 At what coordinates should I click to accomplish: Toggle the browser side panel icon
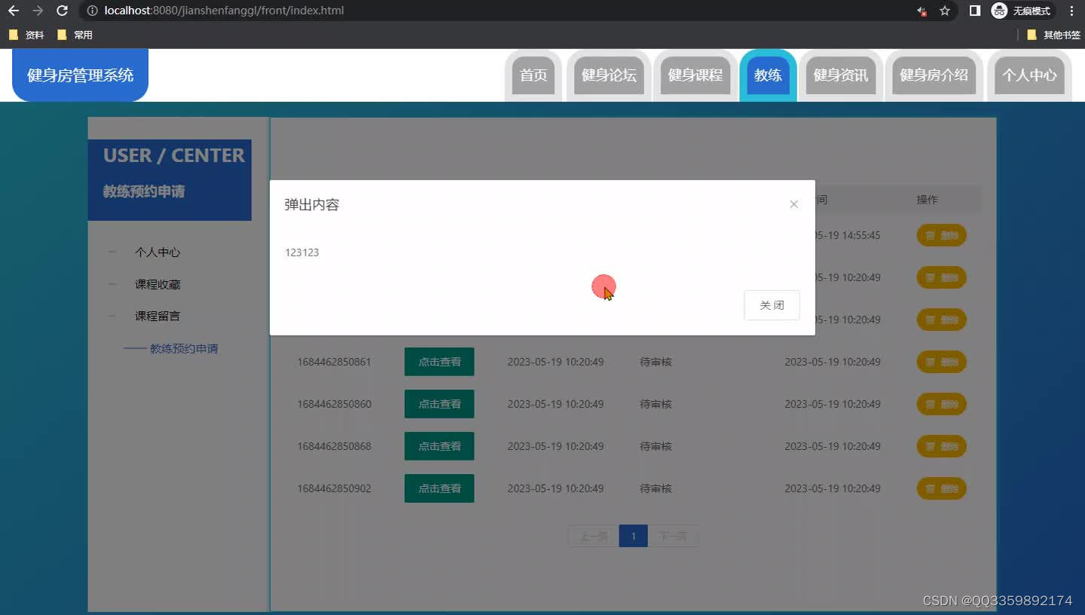(974, 11)
